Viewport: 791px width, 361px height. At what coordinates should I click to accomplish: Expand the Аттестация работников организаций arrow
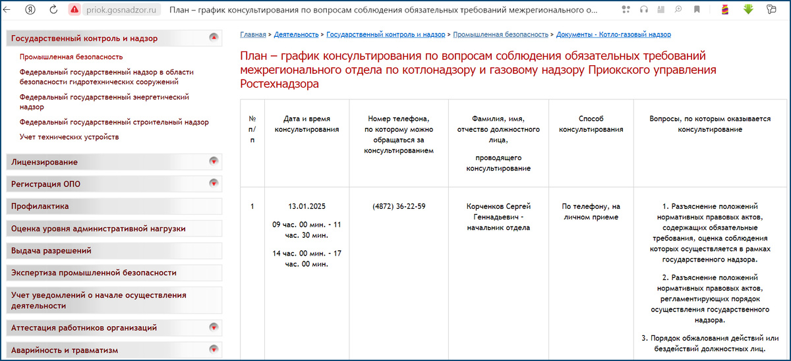pos(214,327)
